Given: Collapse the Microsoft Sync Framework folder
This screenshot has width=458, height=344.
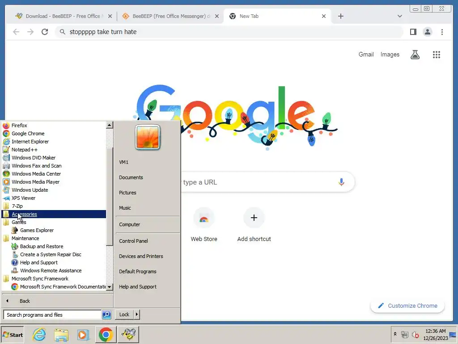Looking at the screenshot, I should tap(40, 279).
